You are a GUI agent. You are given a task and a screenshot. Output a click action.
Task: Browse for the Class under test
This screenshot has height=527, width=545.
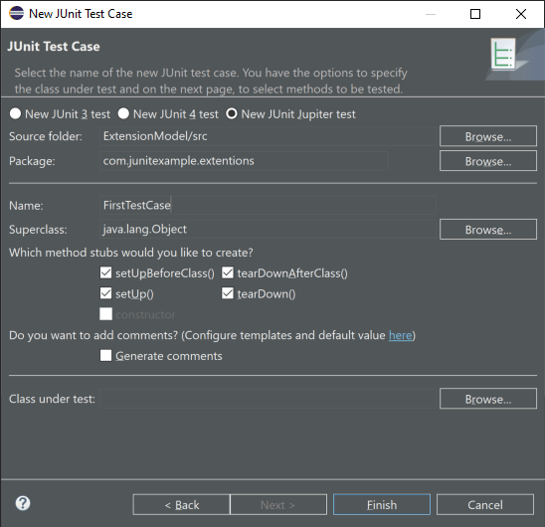(x=488, y=399)
